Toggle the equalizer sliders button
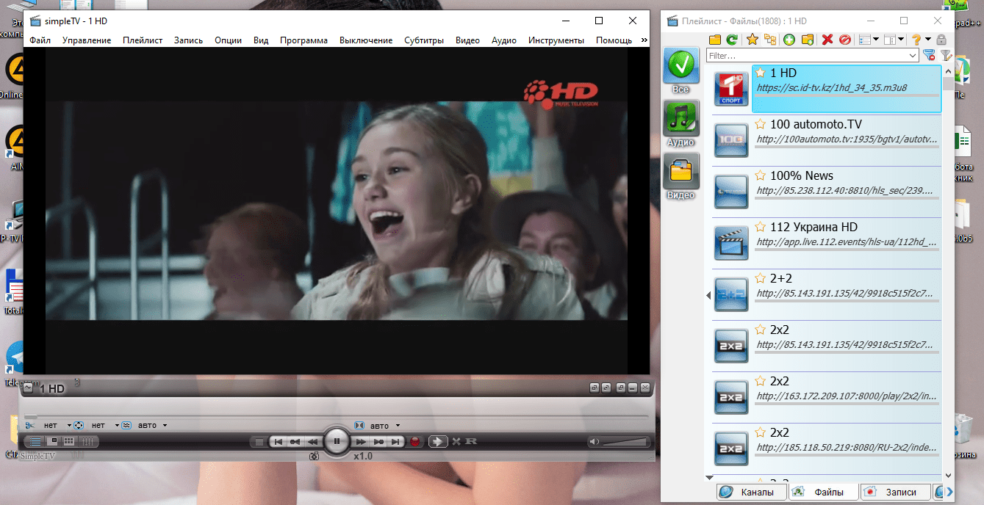Screen dimensions: 984x505 pyautogui.click(x=87, y=441)
